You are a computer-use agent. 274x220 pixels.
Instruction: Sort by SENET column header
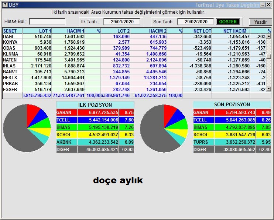point(12,31)
